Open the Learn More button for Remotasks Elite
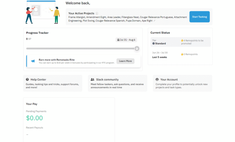Image resolution: width=235 pixels, height=142 pixels. point(125,61)
